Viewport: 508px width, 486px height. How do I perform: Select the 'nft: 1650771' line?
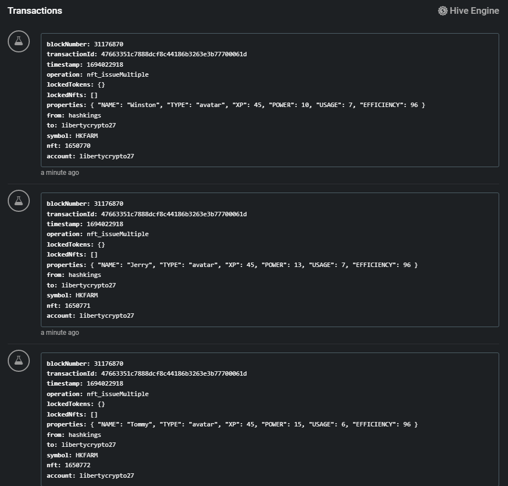click(69, 306)
